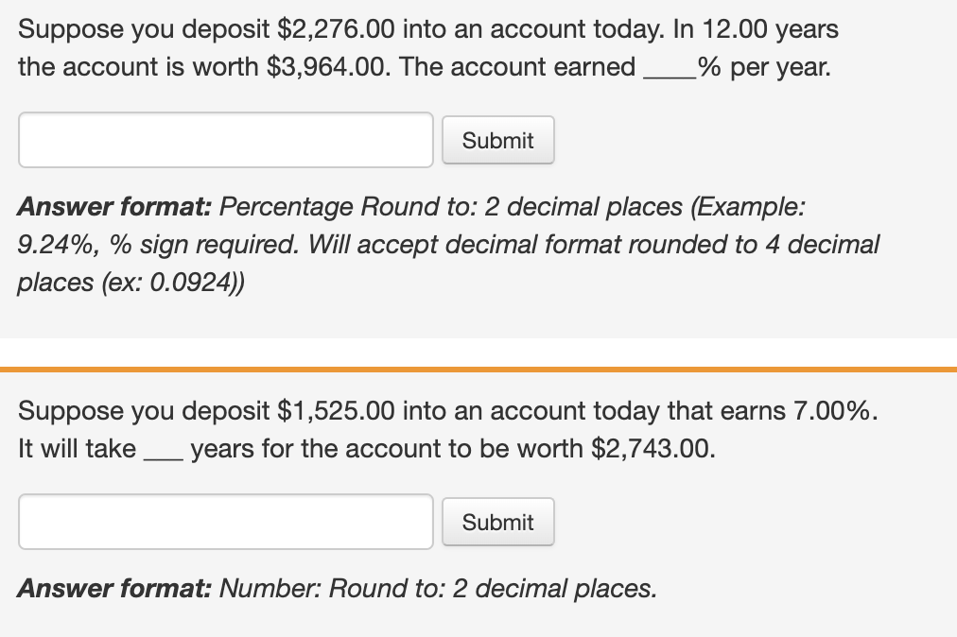Click the "12.00 years" text

point(756,29)
